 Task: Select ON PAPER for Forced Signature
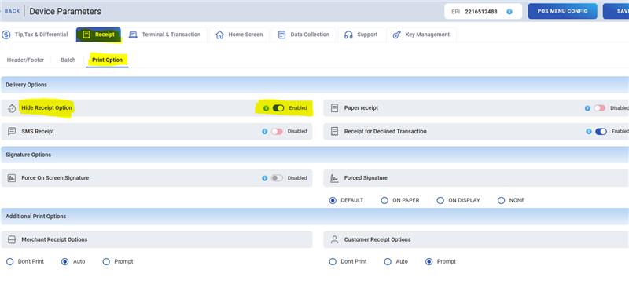(384, 200)
